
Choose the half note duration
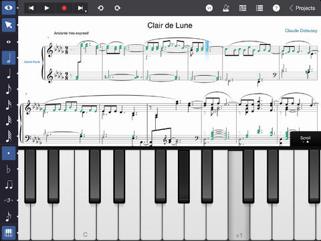[x=9, y=58]
